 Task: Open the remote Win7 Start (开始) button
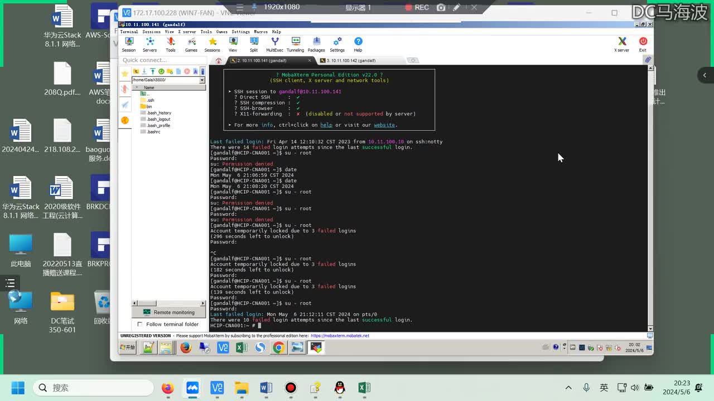128,347
